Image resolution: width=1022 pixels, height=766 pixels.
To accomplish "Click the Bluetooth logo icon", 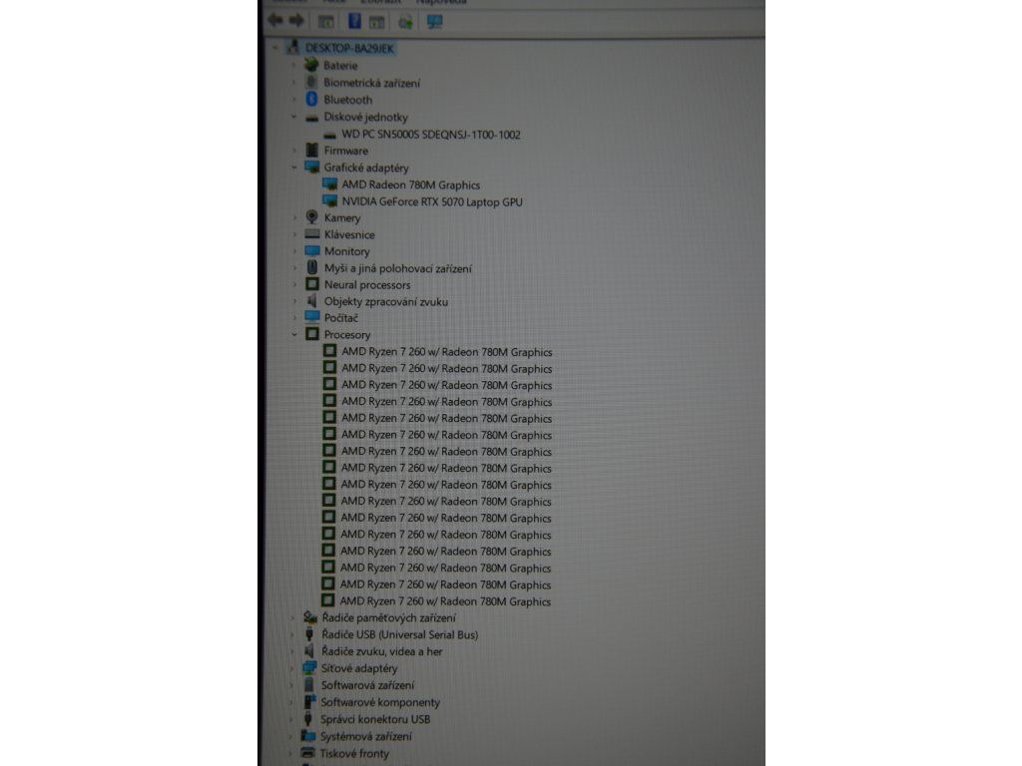I will click(x=311, y=99).
